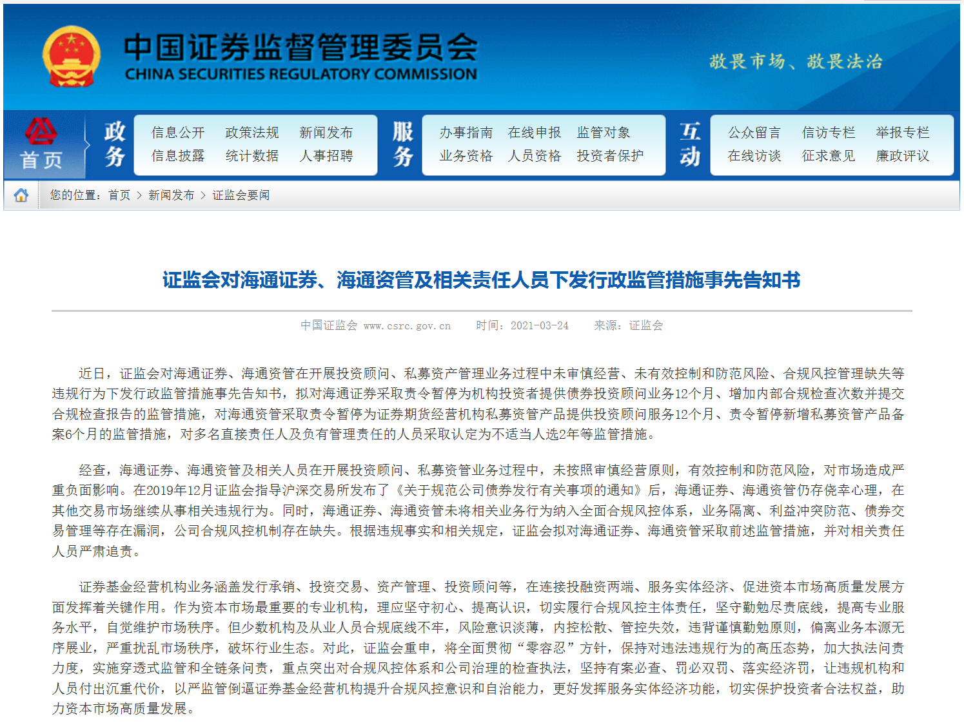Open 信访专栏 interaction link
Screen dimensions: 964x723
[x=829, y=133]
